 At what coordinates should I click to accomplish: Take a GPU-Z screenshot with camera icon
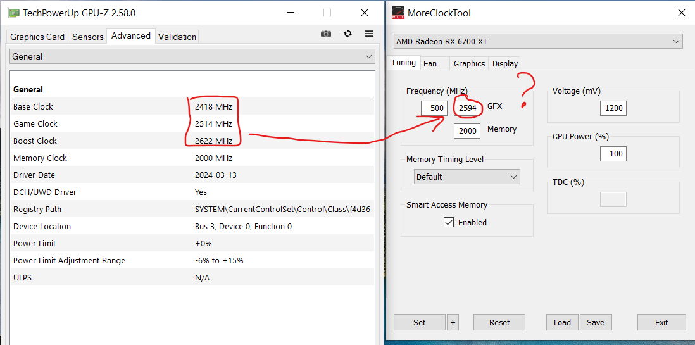click(326, 34)
